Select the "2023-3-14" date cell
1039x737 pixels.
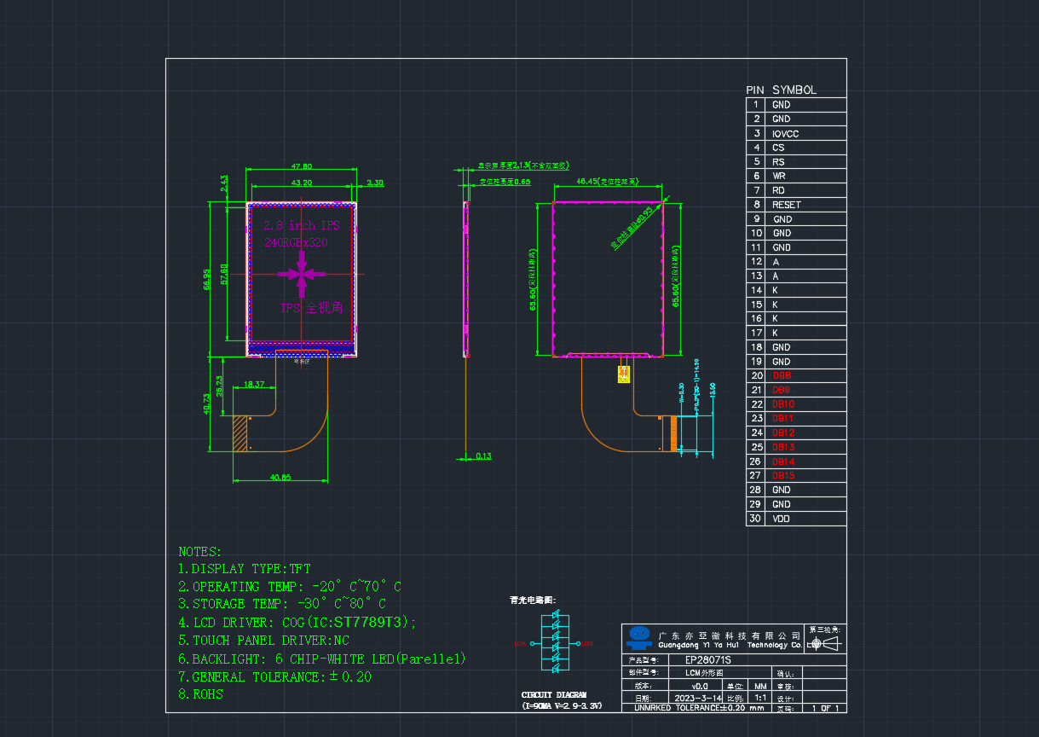[697, 697]
